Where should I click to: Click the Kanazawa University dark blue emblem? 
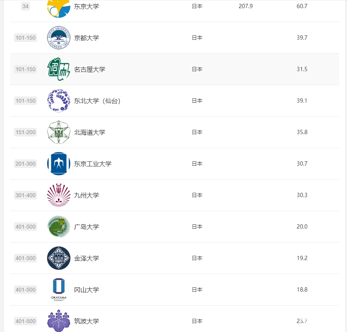(x=59, y=258)
